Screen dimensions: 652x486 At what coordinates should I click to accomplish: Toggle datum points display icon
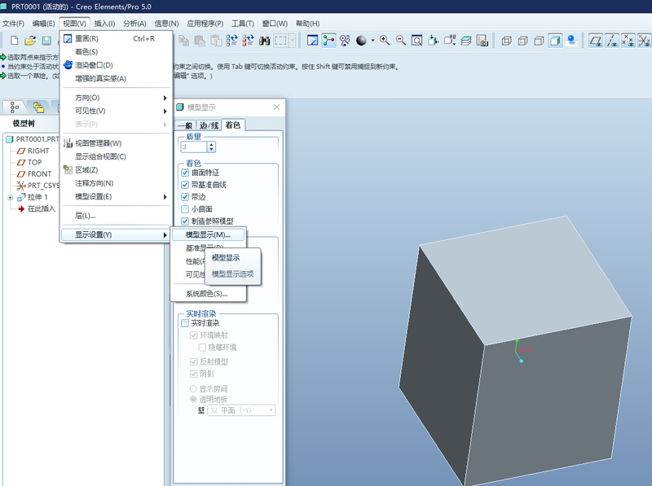(628, 41)
